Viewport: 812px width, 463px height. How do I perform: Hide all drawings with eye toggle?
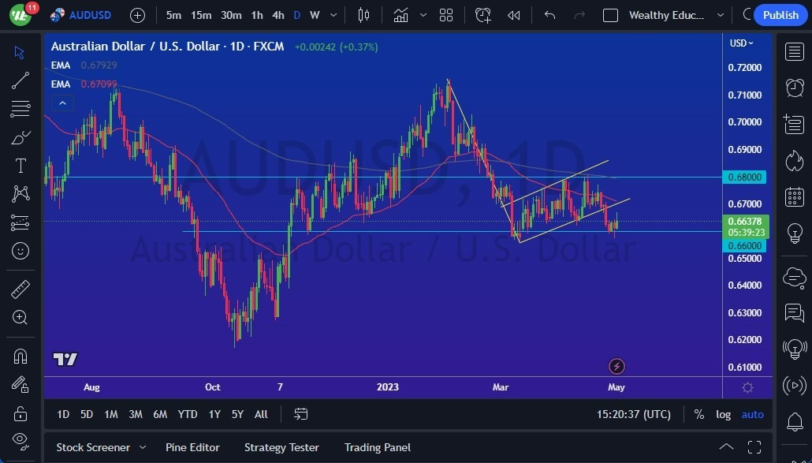[x=20, y=439]
